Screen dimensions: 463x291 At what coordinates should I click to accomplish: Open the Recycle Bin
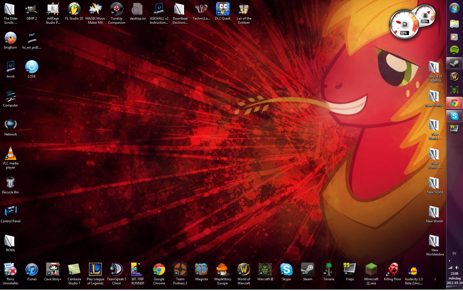10,186
